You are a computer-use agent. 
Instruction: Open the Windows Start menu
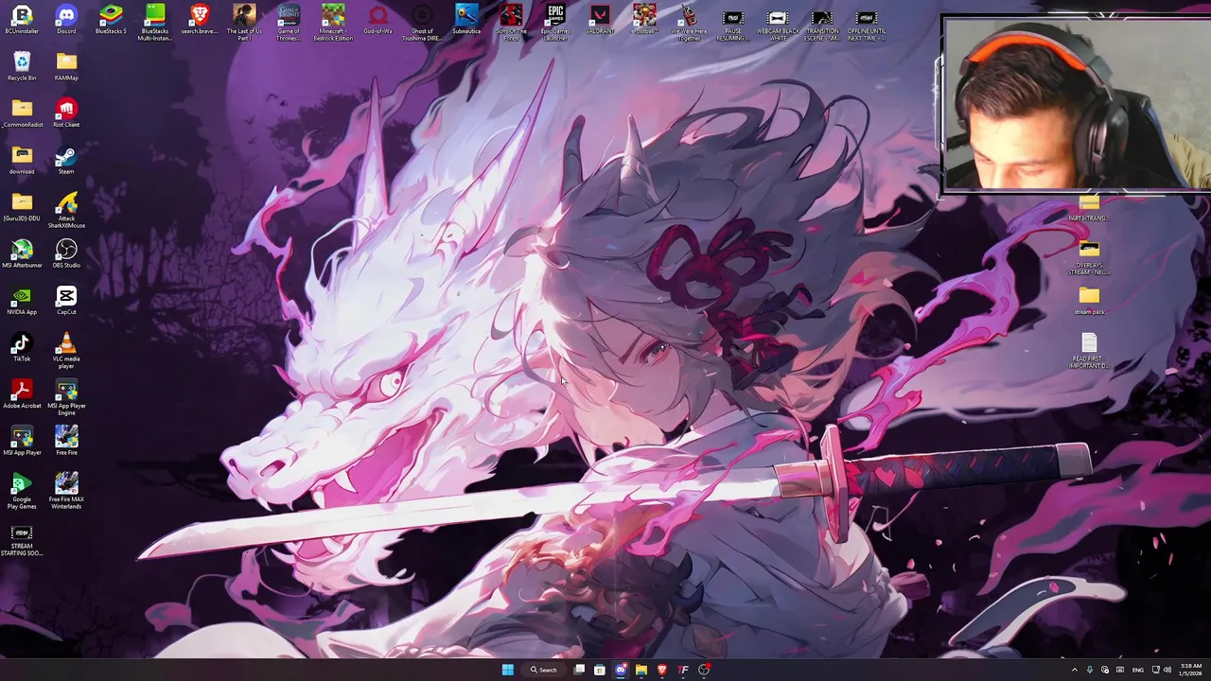tap(507, 670)
